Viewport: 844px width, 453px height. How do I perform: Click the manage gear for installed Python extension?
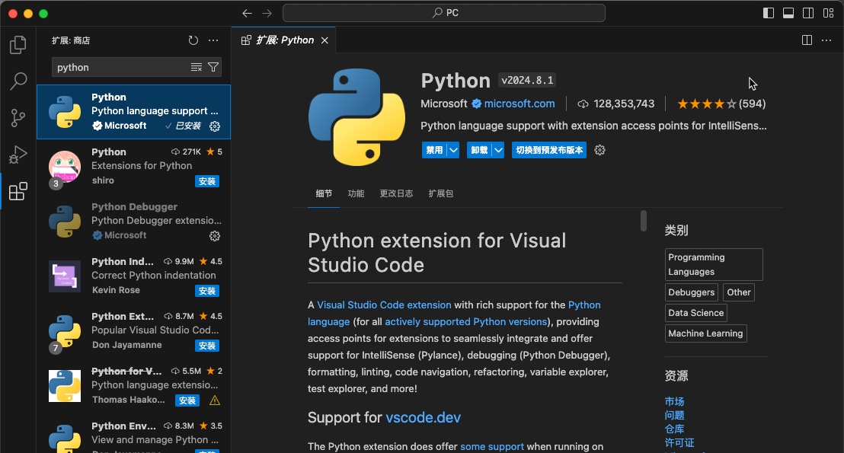coord(215,126)
